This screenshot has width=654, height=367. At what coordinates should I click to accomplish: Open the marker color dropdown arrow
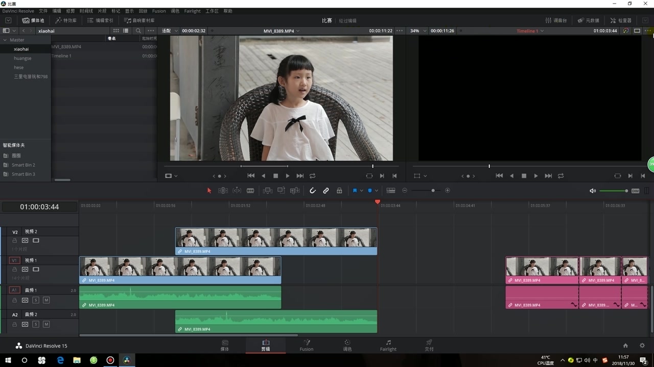pyautogui.click(x=377, y=191)
